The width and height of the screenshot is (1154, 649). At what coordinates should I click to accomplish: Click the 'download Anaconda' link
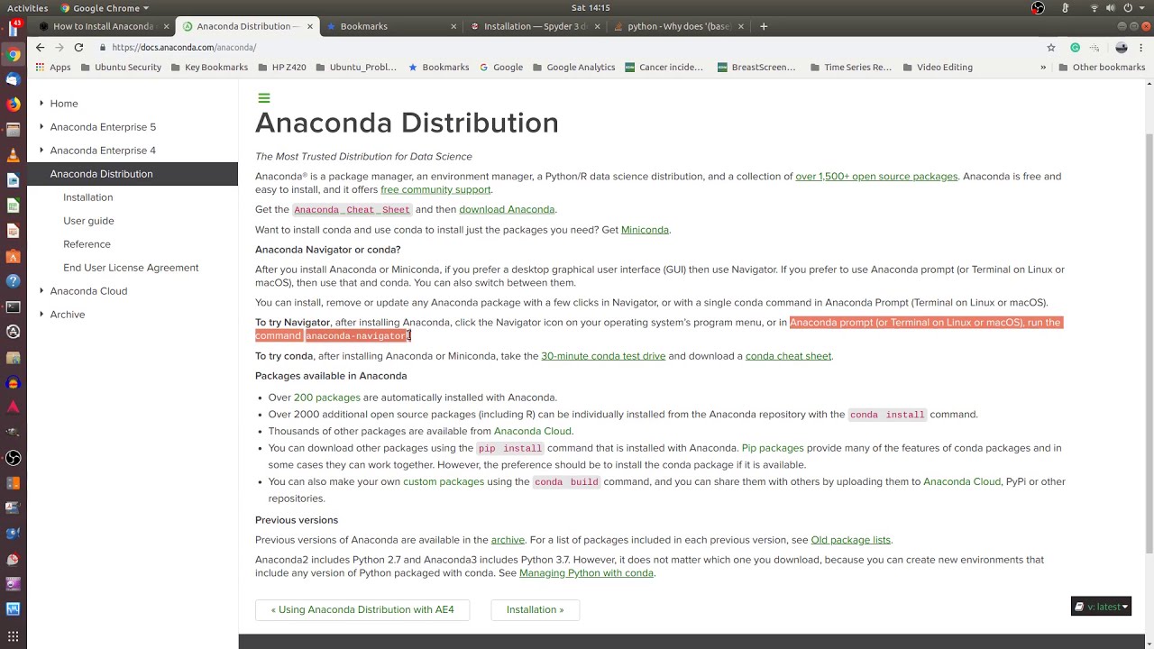507,210
